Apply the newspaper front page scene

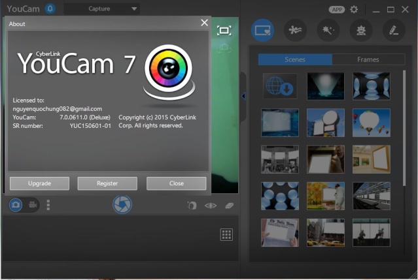[x=280, y=232]
